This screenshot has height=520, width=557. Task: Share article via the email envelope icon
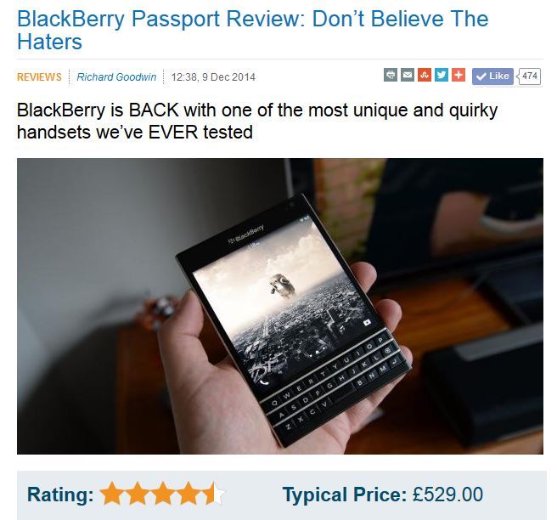[408, 76]
